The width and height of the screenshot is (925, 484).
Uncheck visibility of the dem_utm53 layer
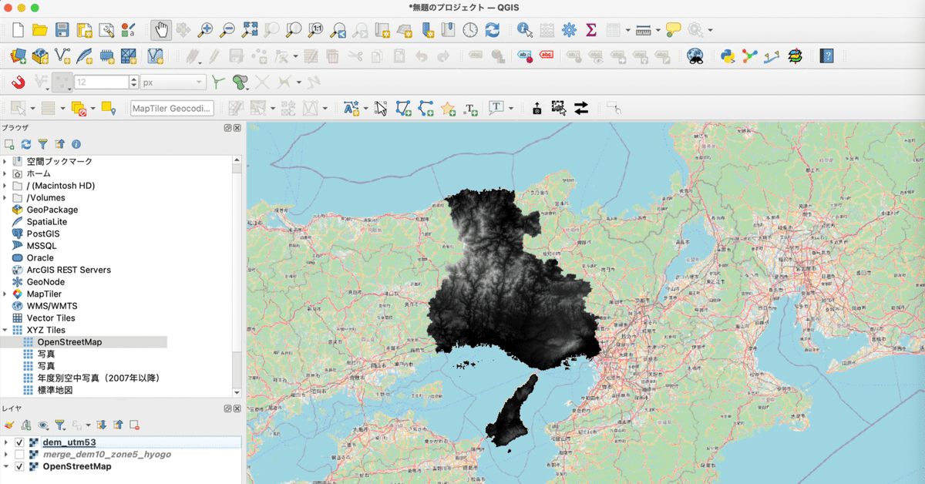pos(18,442)
